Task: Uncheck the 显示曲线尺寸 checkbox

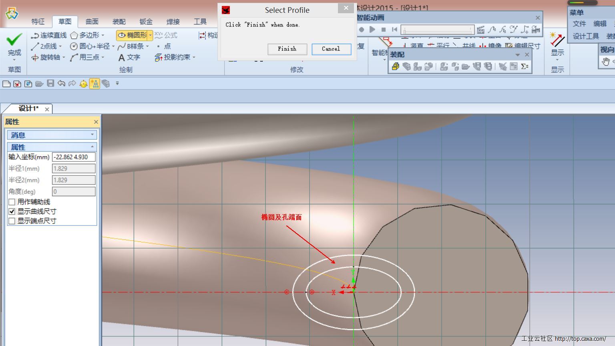Action: pos(12,211)
